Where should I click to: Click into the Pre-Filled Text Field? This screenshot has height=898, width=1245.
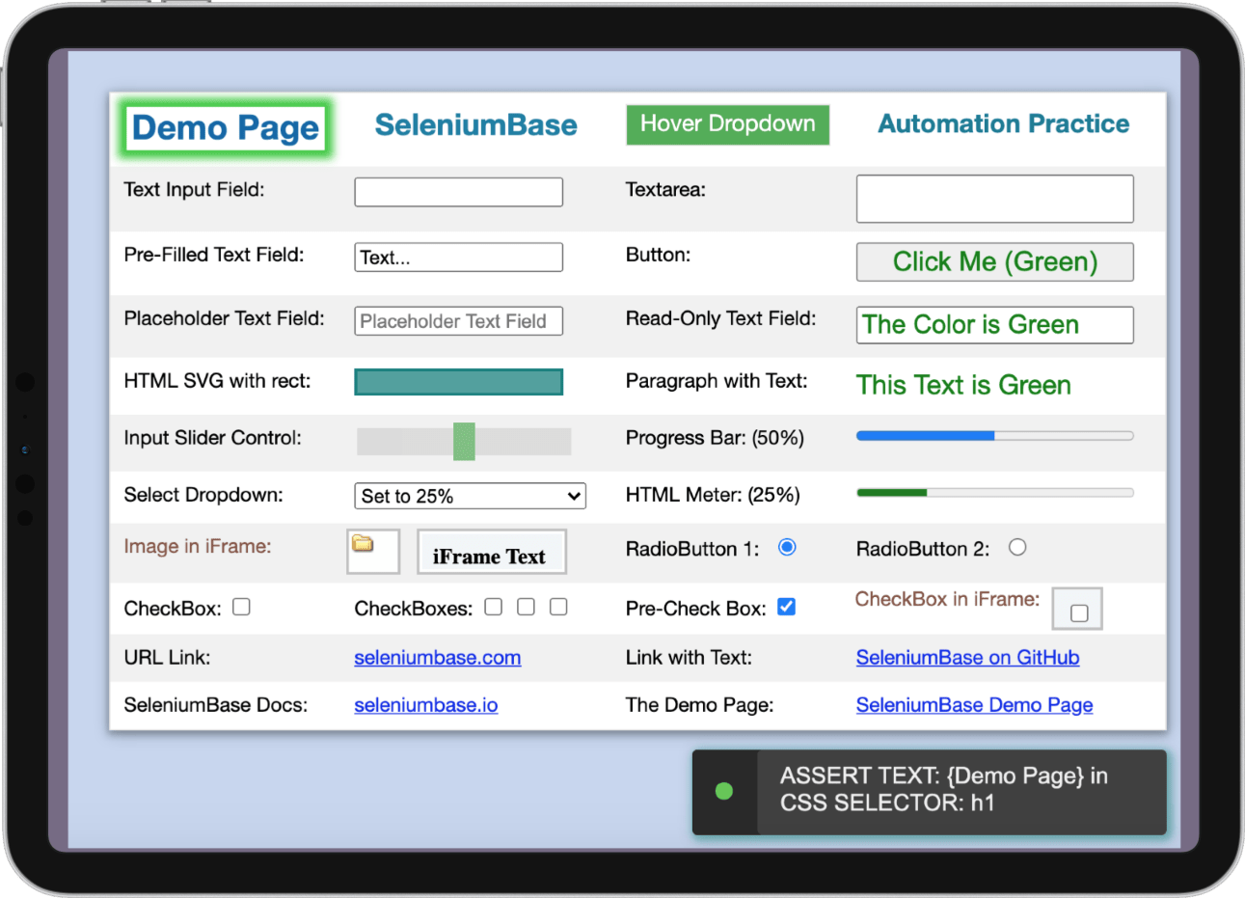coord(458,258)
